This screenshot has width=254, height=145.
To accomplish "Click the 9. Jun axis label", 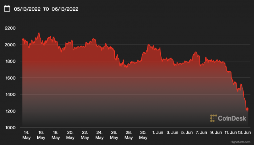I will coord(216,133).
